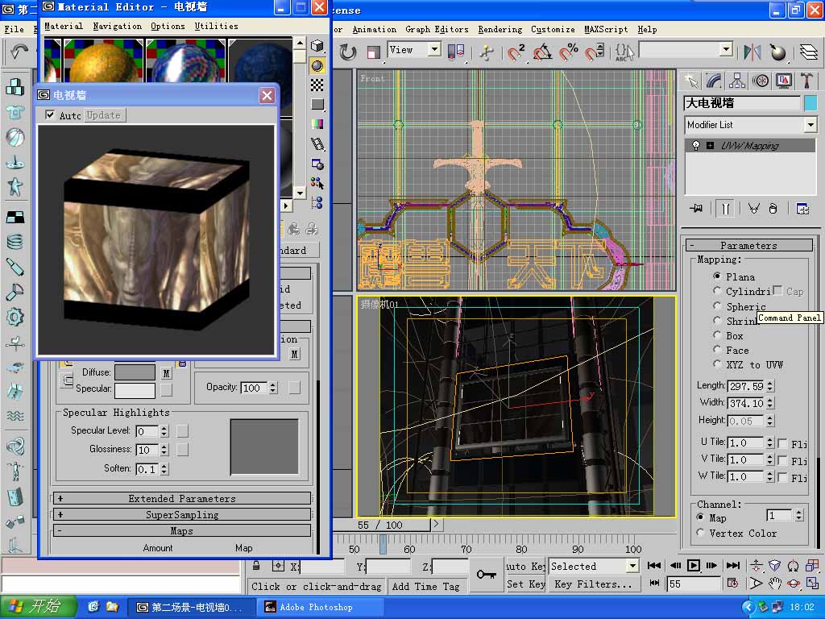
Task: Toggle the Percent Snap icon
Action: 568,52
